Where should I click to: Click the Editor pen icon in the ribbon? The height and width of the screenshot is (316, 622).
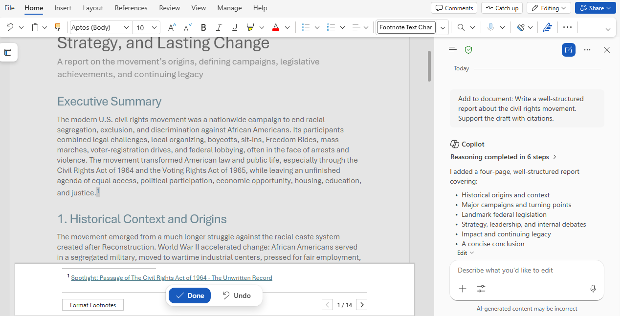[547, 28]
